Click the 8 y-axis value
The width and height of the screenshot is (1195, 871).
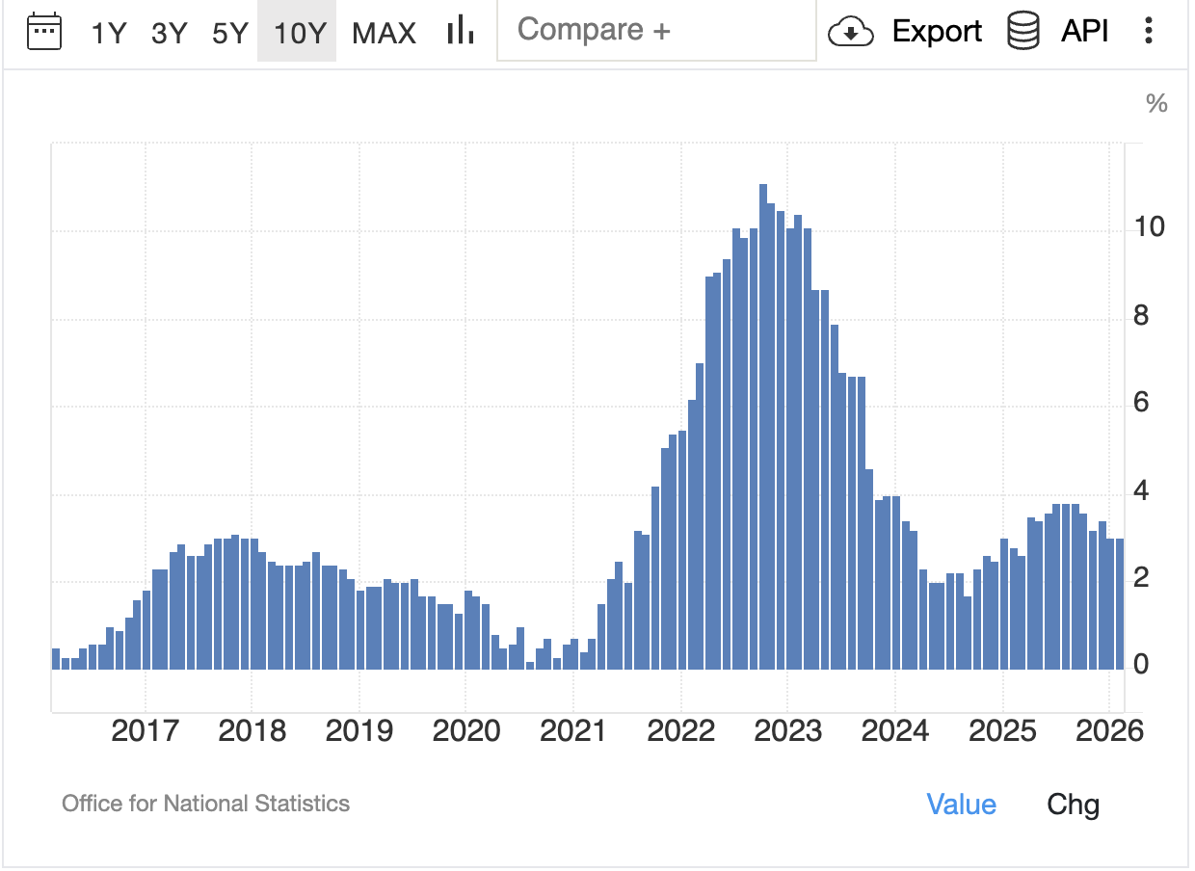pyautogui.click(x=1142, y=316)
